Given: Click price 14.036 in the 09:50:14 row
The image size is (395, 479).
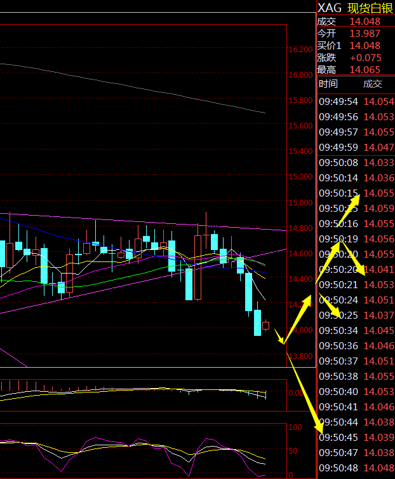Looking at the screenshot, I should click(x=379, y=177).
